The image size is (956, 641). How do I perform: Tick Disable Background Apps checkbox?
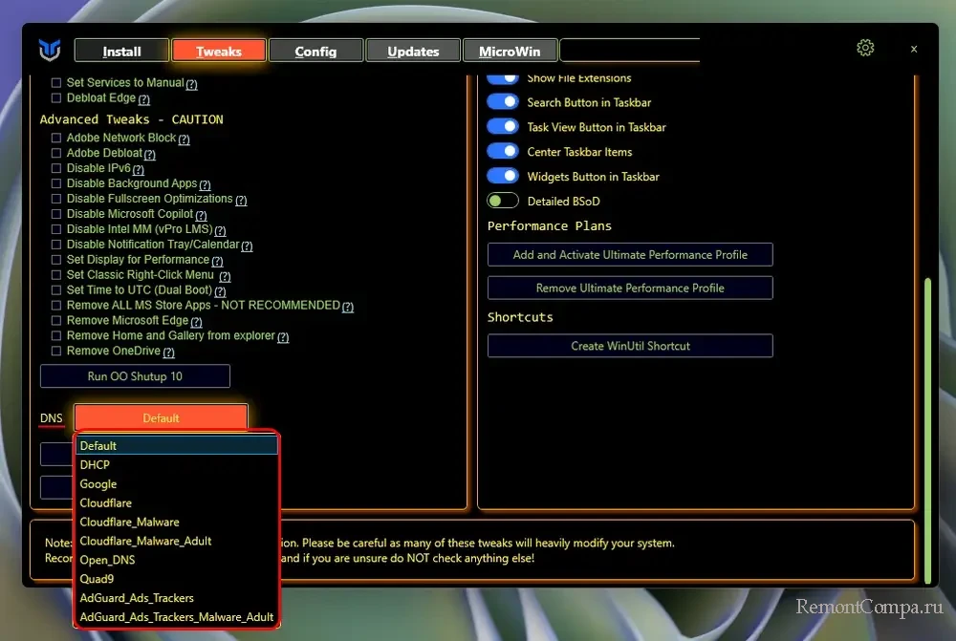coord(56,183)
